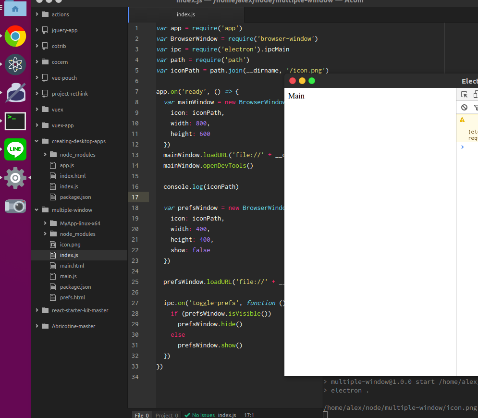The image size is (478, 418).
Task: Select the Project 0 linter tab
Action: pos(167,415)
